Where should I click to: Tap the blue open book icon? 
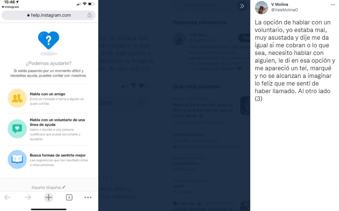[17, 159]
